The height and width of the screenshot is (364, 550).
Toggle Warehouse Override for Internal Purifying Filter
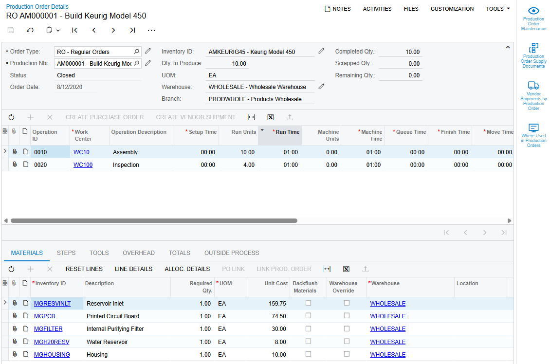[x=347, y=328]
